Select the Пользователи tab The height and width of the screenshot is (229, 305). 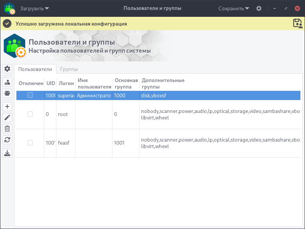pyautogui.click(x=35, y=69)
